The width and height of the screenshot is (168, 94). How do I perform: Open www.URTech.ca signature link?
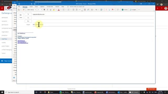click(21, 41)
